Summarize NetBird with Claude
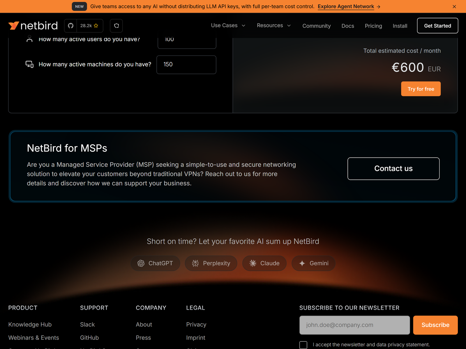The height and width of the screenshot is (349, 466). click(x=264, y=263)
